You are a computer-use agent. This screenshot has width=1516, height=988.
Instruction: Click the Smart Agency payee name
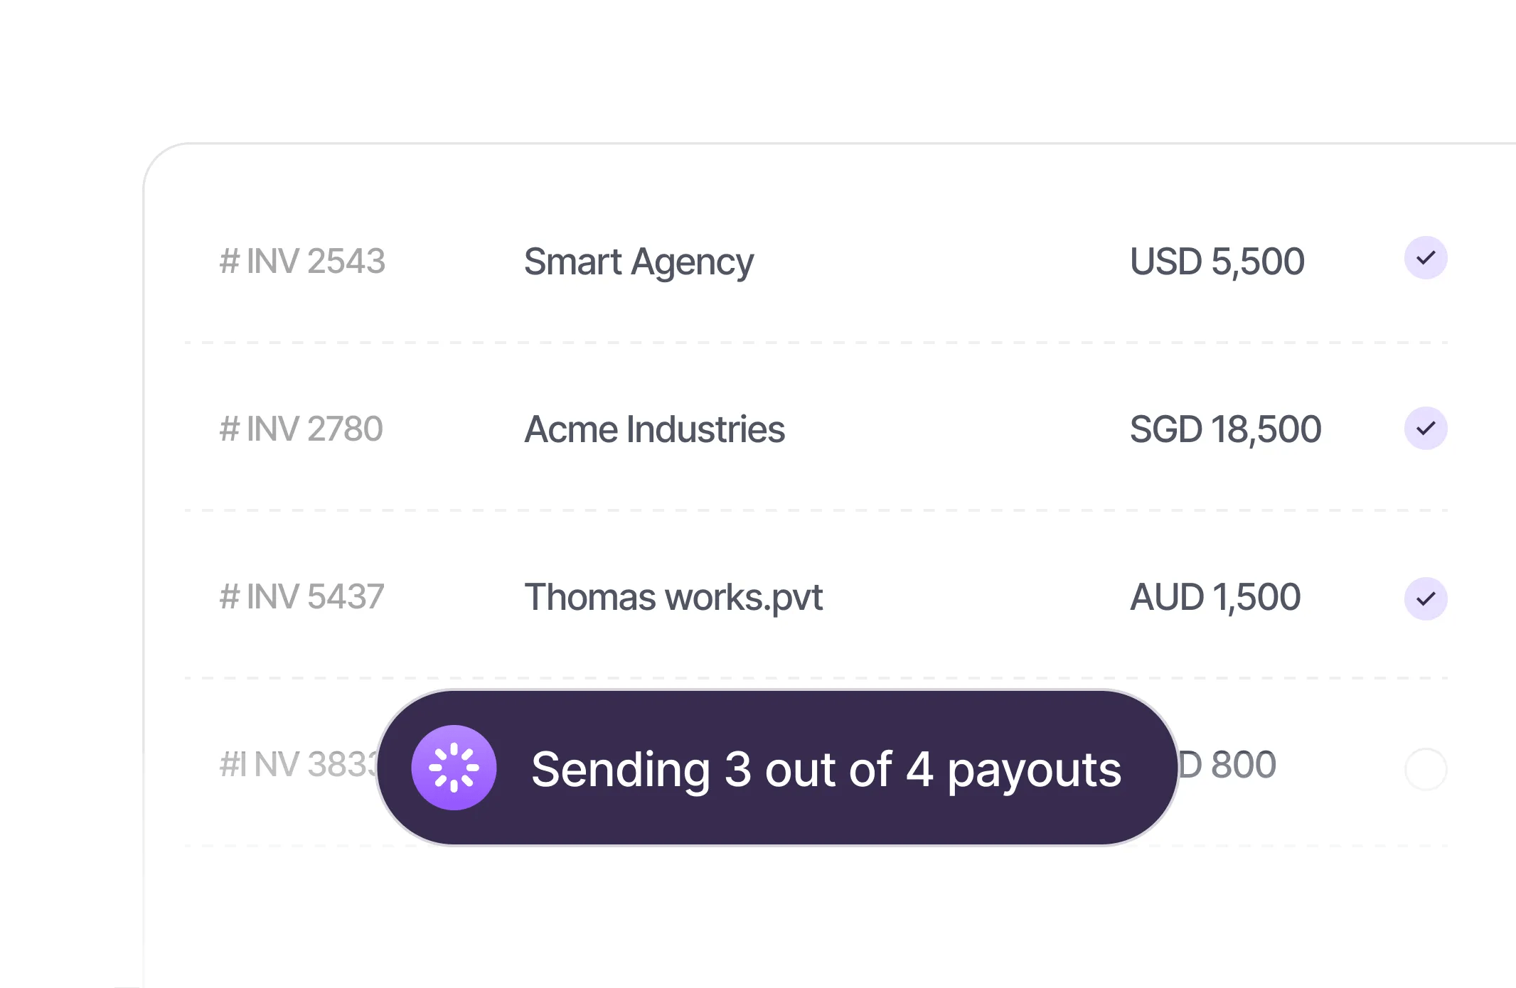(639, 262)
